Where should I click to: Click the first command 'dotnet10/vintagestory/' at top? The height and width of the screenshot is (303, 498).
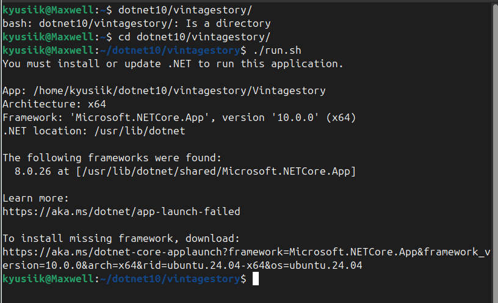[x=185, y=10]
